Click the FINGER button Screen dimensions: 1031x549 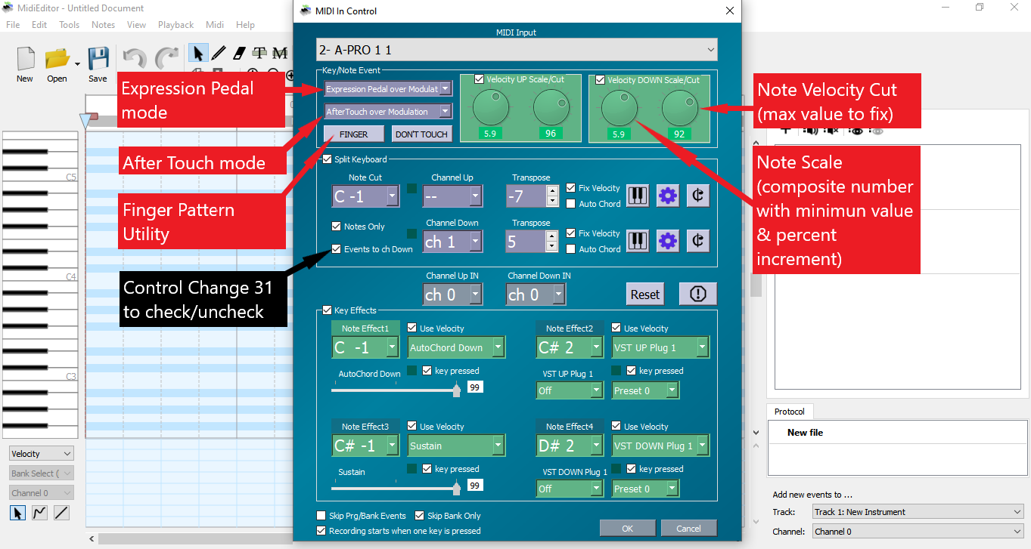(354, 134)
